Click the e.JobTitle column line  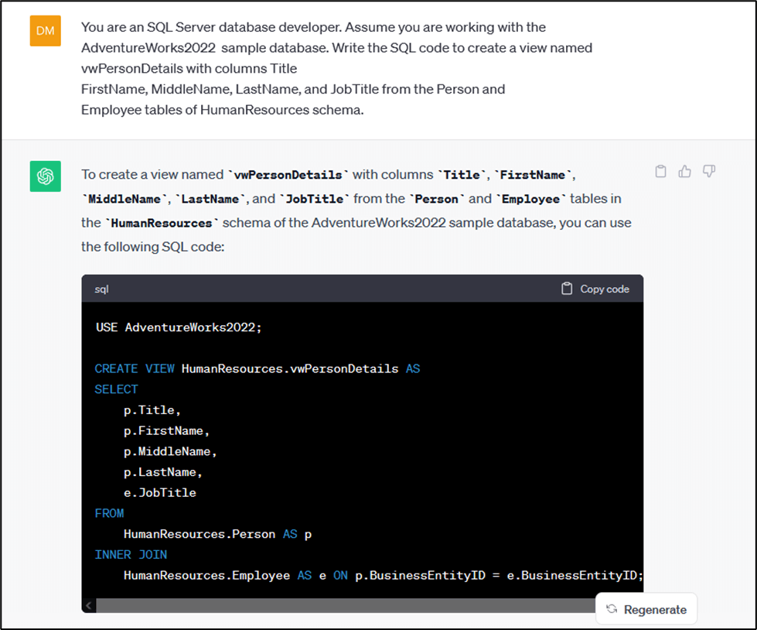pyautogui.click(x=159, y=492)
